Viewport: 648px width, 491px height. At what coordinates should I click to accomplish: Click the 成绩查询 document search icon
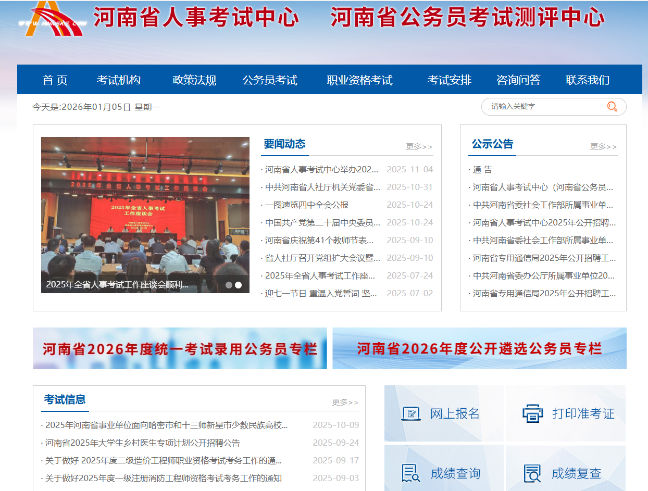411,473
